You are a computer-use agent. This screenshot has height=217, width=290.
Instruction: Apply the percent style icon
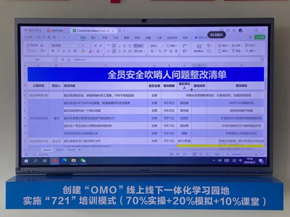click(160, 51)
